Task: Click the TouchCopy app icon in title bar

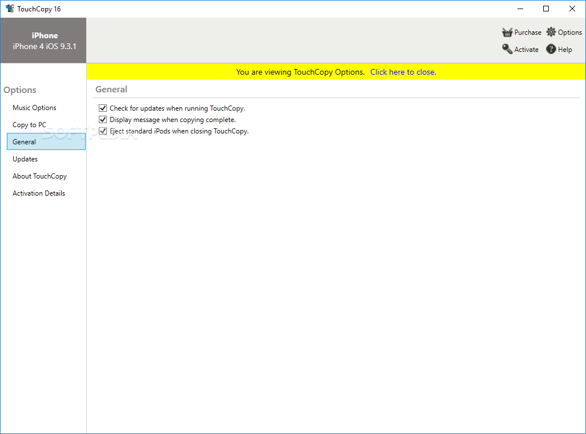Action: pos(10,9)
